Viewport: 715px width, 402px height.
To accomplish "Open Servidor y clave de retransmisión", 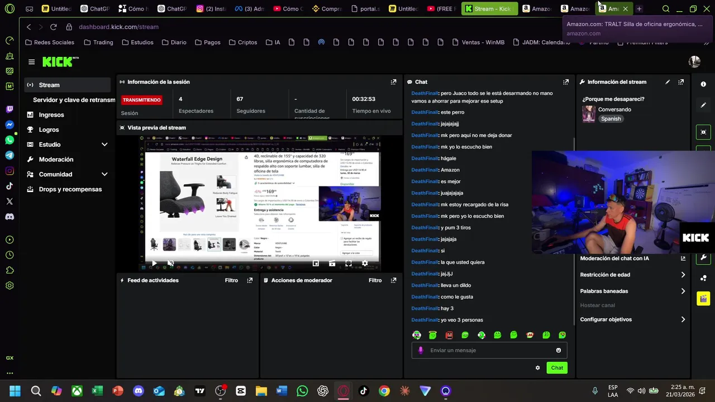I will [x=74, y=100].
